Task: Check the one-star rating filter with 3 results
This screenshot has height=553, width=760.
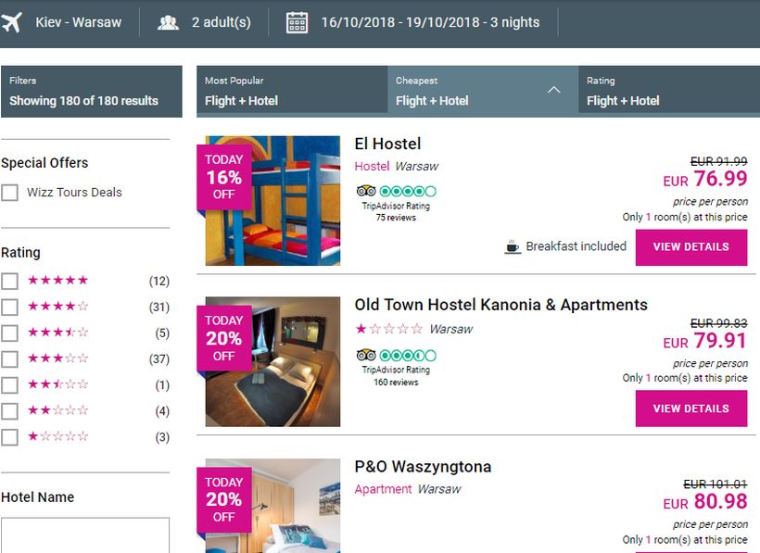Action: pyautogui.click(x=10, y=437)
